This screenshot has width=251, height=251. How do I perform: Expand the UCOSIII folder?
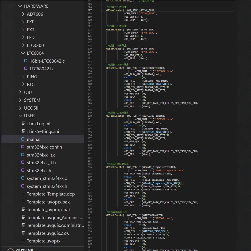click(20, 108)
